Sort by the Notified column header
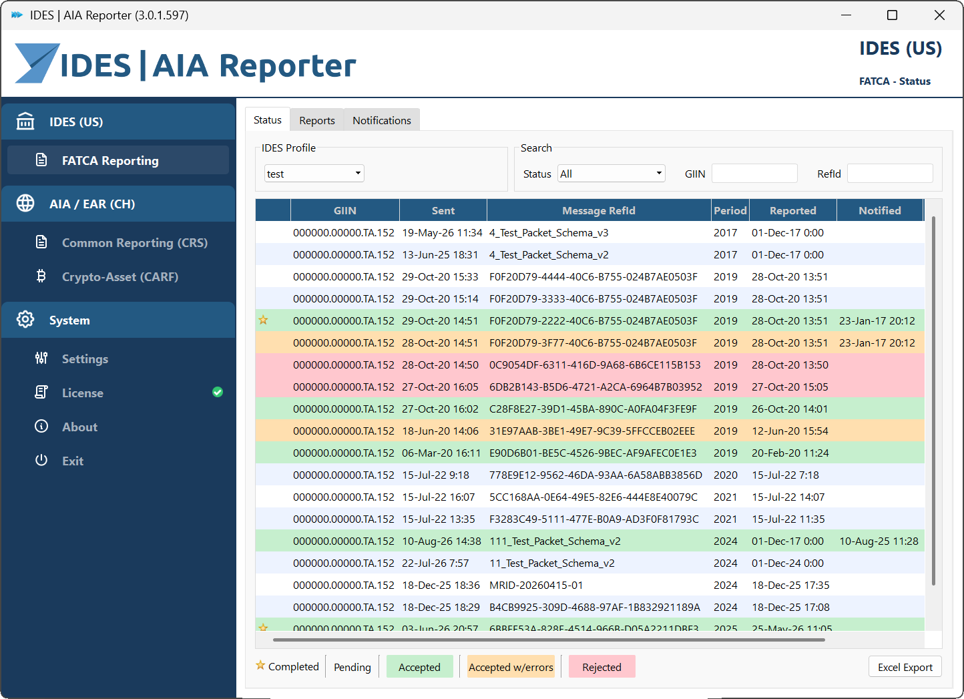 880,210
